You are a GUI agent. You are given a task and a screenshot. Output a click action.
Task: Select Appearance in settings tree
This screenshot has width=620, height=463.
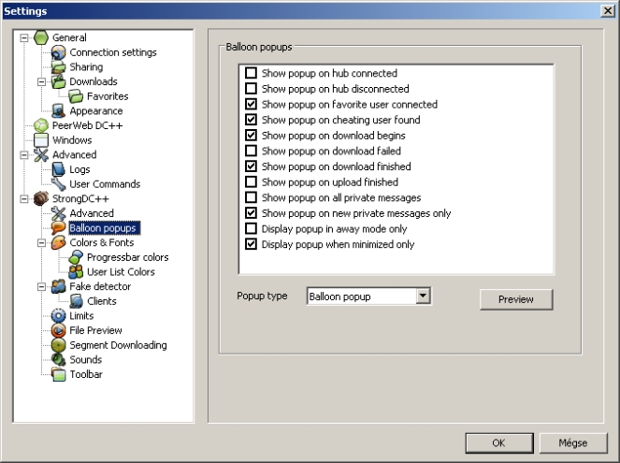(95, 111)
